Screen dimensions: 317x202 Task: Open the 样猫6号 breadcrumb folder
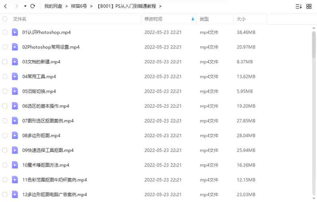tap(79, 6)
